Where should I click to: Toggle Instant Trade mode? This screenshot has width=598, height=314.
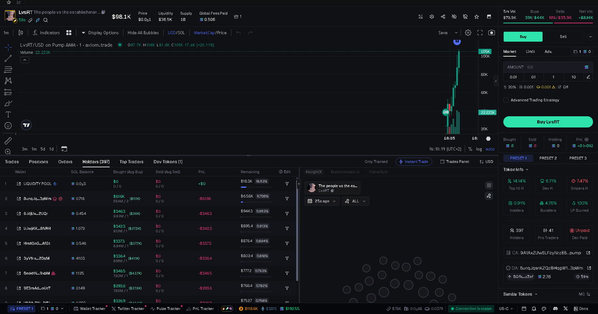coord(413,162)
